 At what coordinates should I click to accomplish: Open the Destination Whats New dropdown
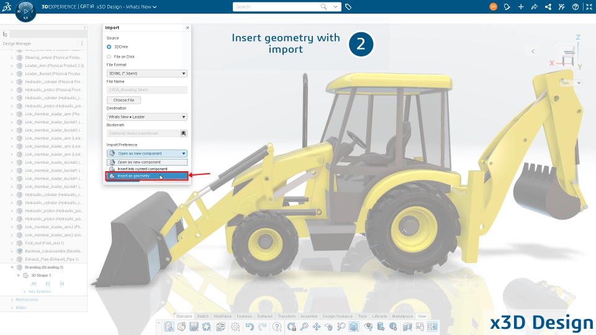(147, 117)
